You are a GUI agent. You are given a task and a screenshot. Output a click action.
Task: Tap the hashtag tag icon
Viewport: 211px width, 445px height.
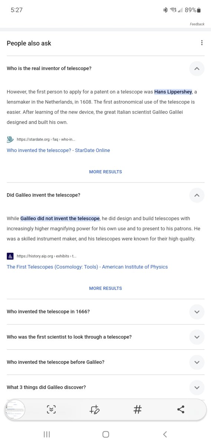[138, 409]
